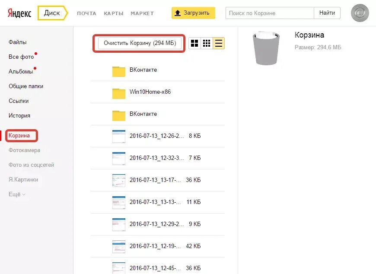Open Фотокамера section

coord(24,150)
